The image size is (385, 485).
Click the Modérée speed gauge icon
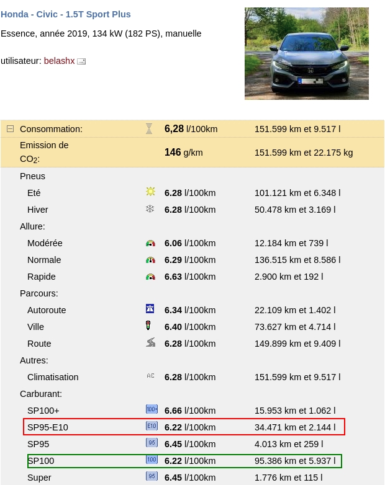point(150,243)
